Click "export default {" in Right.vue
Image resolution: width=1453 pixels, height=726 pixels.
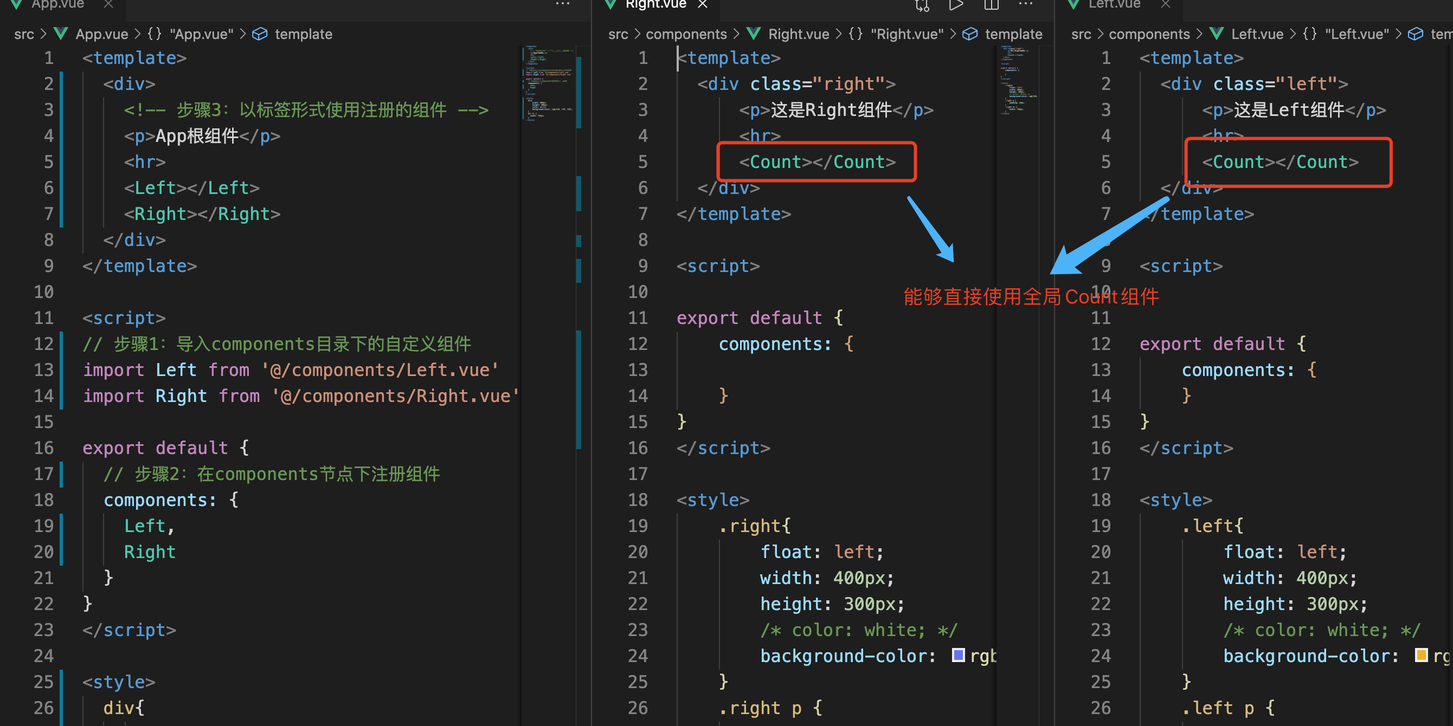click(x=760, y=318)
